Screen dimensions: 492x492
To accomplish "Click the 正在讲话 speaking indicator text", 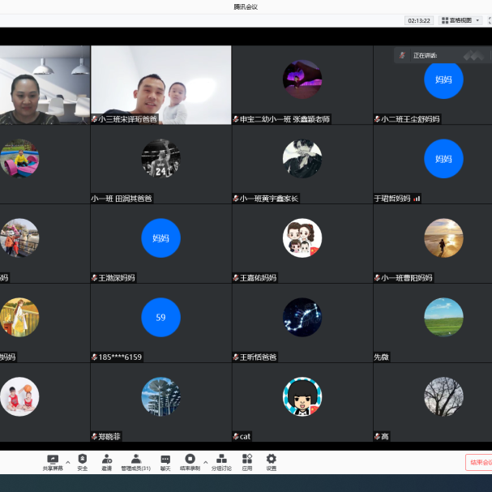I will 425,56.
